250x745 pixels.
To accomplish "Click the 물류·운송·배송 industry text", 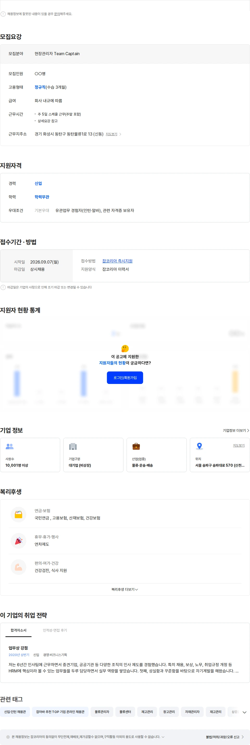I will pyautogui.click(x=142, y=465).
